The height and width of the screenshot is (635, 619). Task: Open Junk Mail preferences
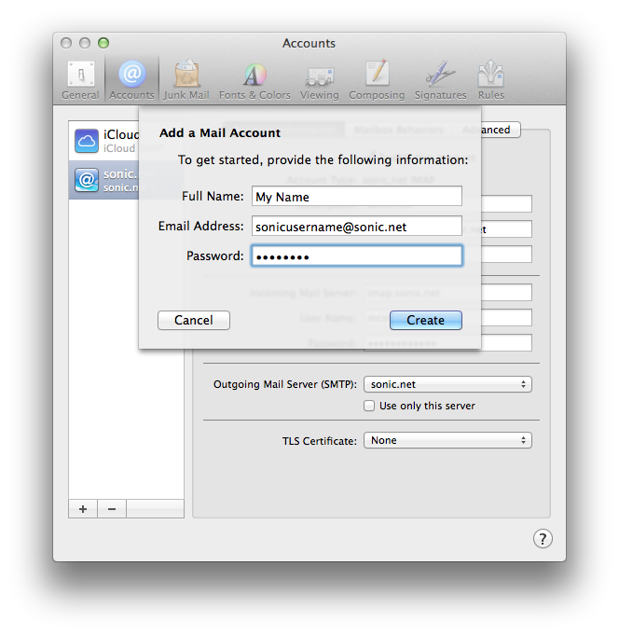click(186, 80)
